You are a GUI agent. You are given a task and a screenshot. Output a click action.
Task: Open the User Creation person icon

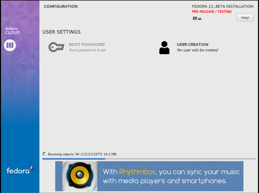[164, 48]
